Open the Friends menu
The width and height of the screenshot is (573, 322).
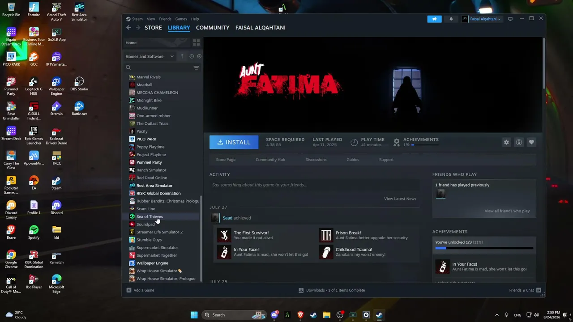coord(165,19)
